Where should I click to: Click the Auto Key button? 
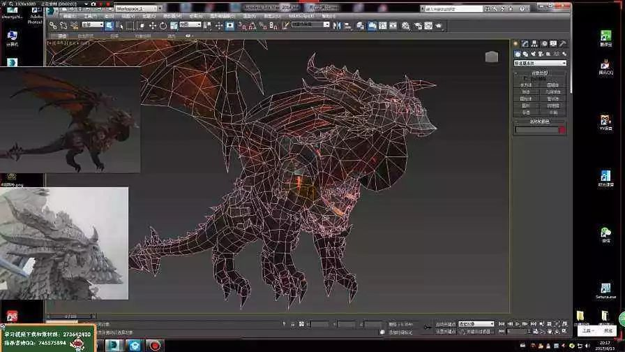(x=445, y=324)
